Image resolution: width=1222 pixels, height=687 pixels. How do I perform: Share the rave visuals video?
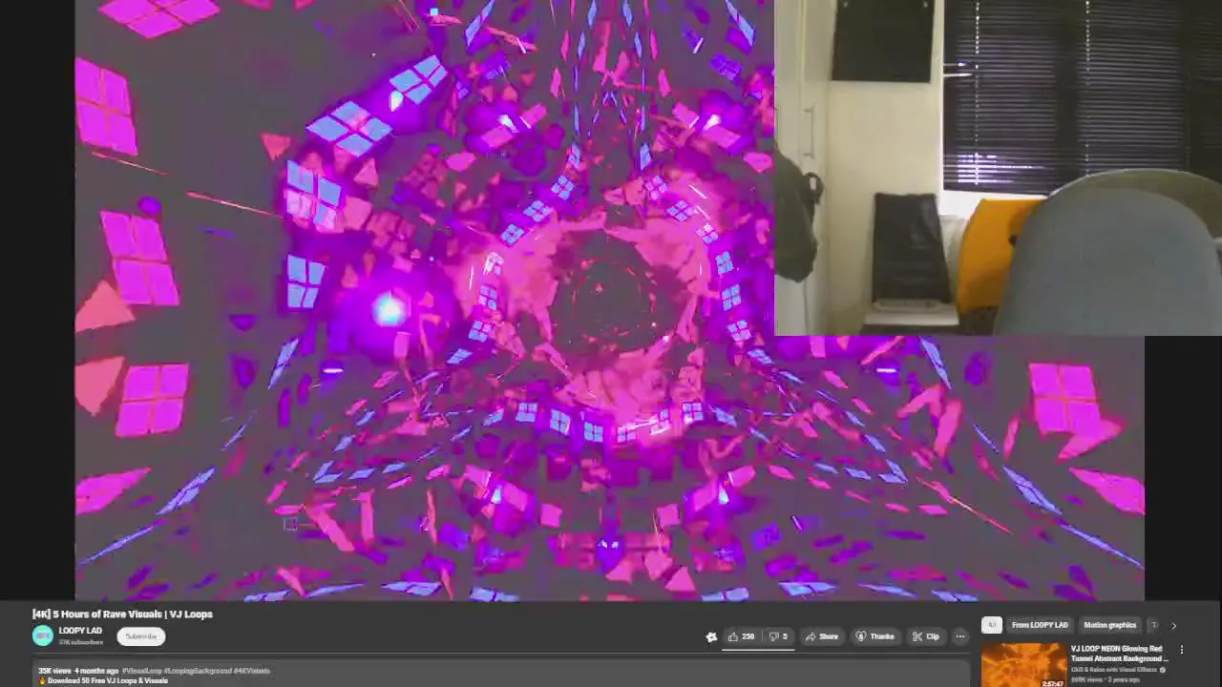click(821, 636)
